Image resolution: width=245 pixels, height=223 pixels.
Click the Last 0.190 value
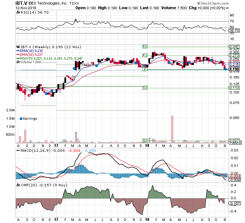149,8
